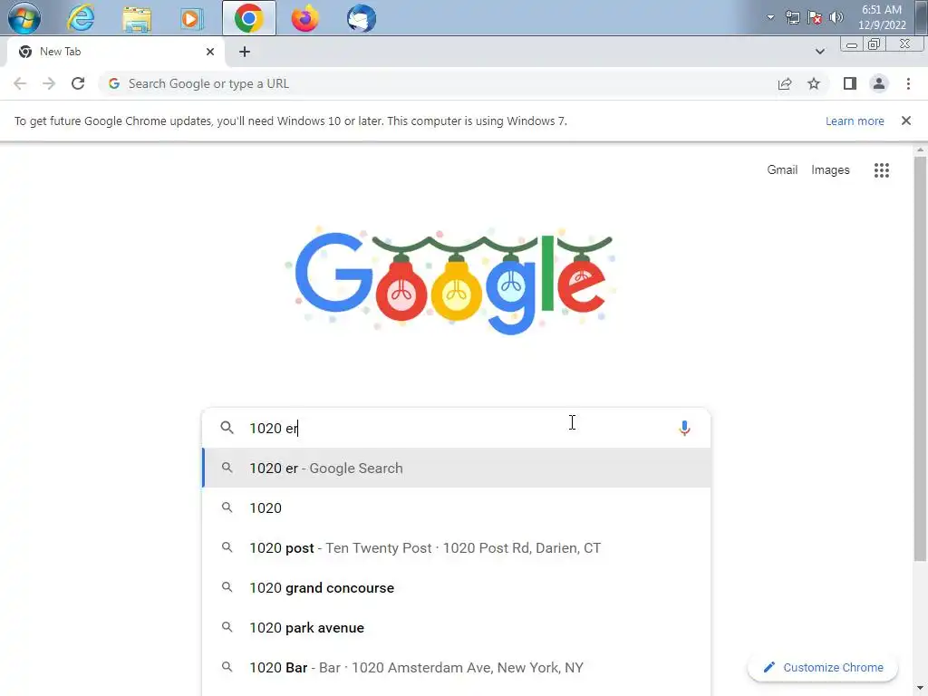
Task: Launch Firefox from the taskbar
Action: click(304, 18)
